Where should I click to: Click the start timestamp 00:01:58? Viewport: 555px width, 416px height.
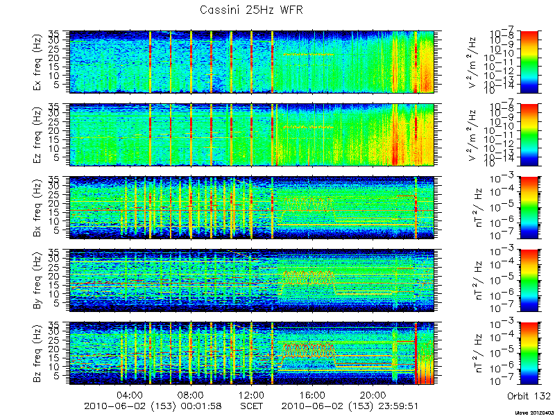199,406
